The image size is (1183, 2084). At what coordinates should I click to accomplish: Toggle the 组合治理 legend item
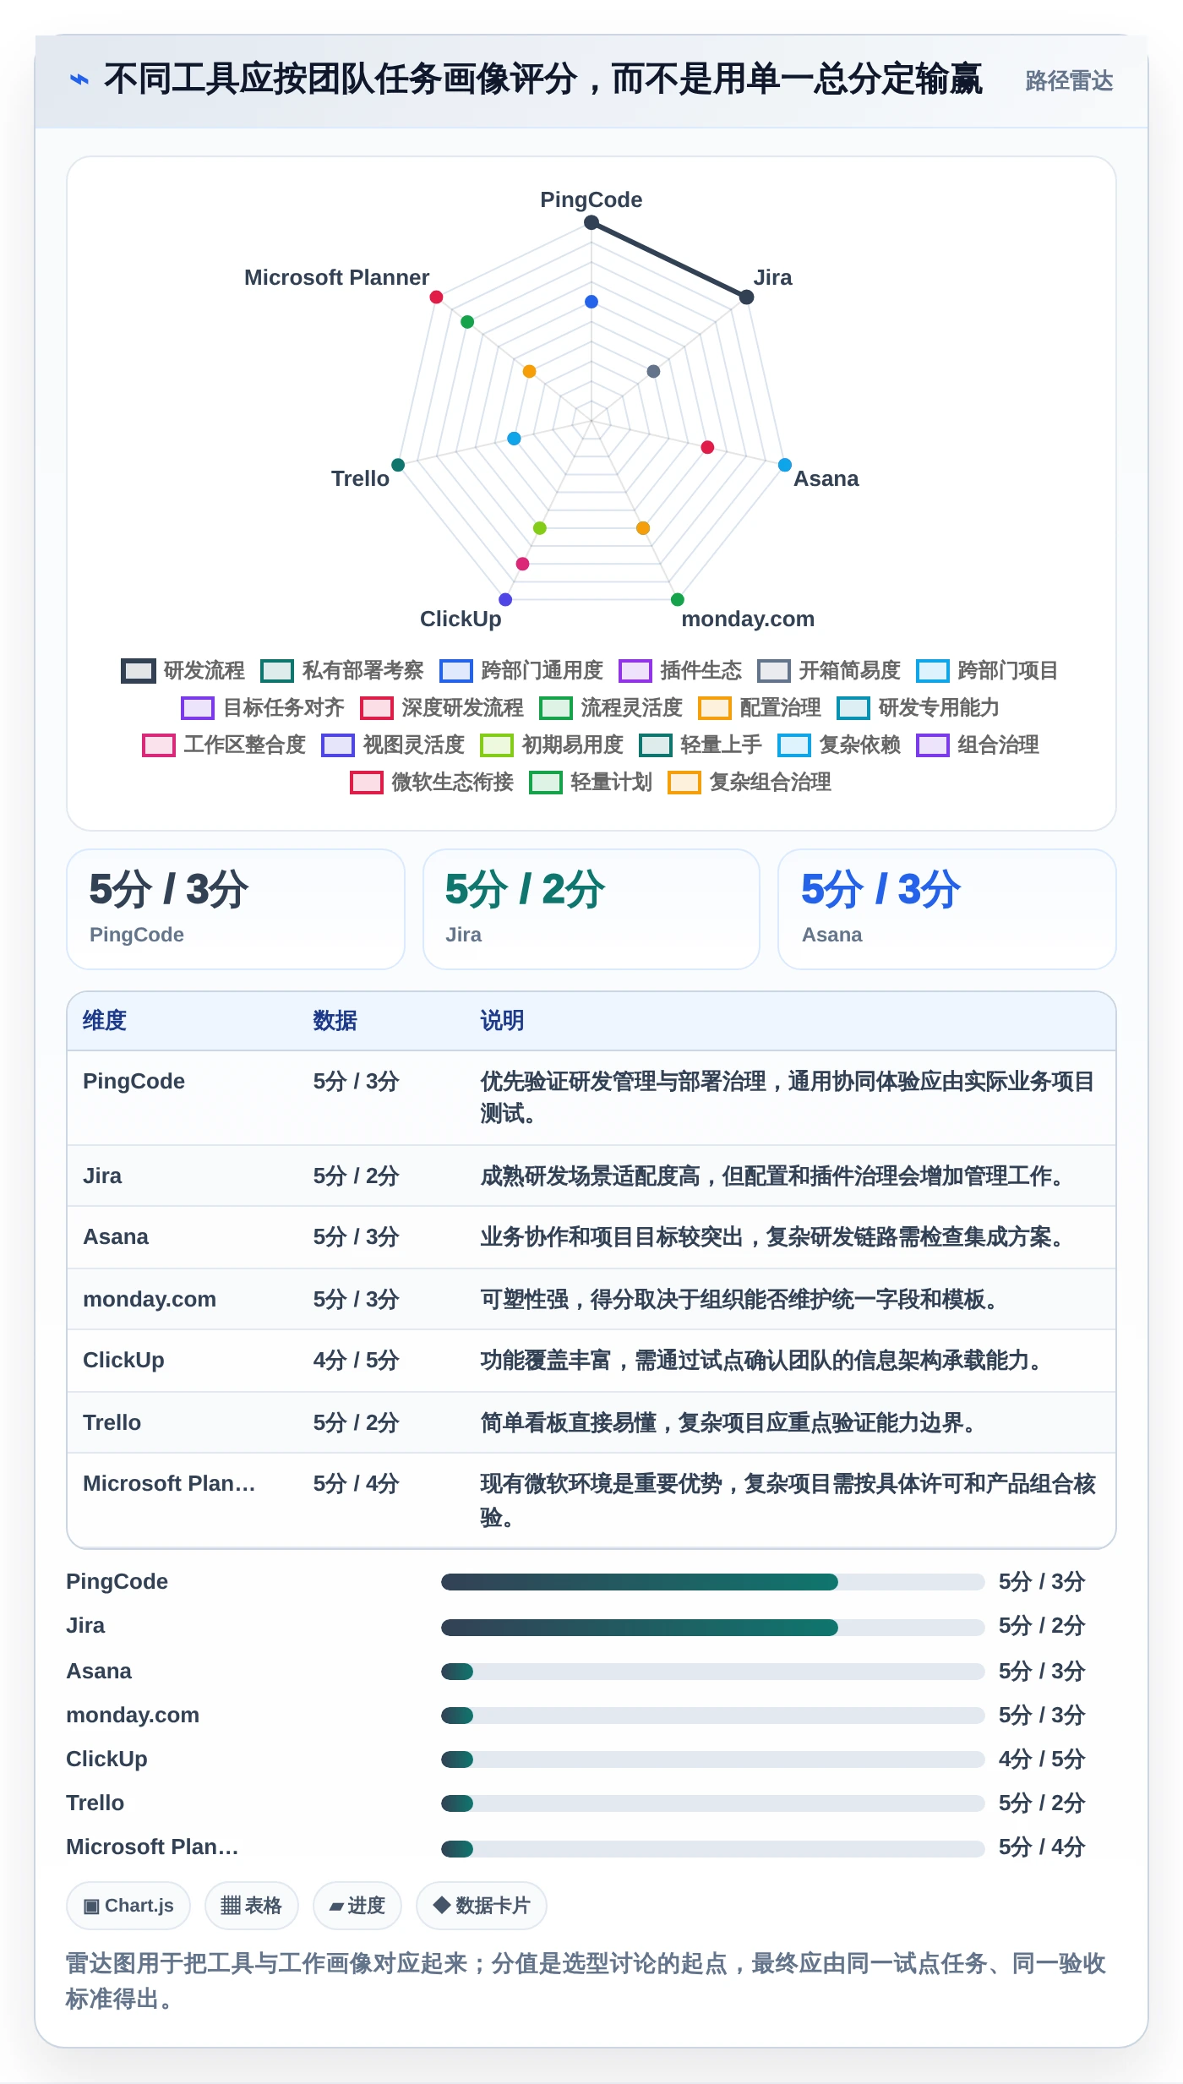coord(978,745)
